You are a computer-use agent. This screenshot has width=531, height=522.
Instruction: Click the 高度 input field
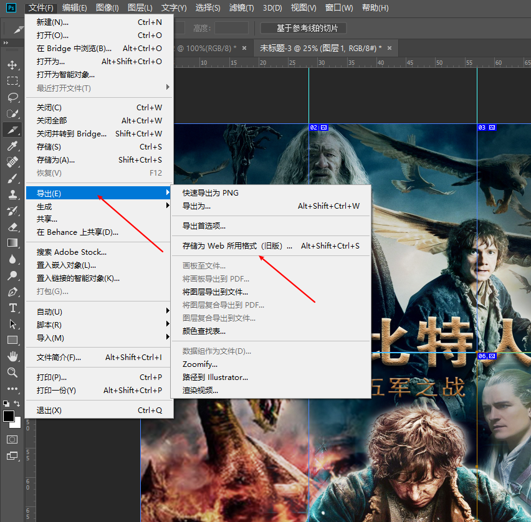pos(231,28)
